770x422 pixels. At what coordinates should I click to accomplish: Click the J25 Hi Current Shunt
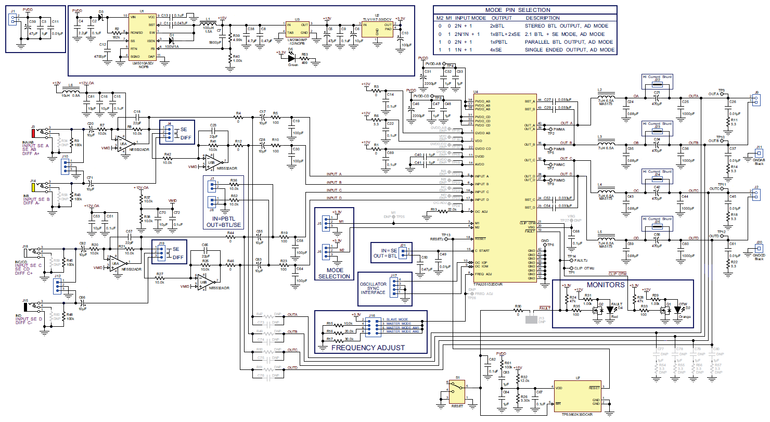click(657, 227)
